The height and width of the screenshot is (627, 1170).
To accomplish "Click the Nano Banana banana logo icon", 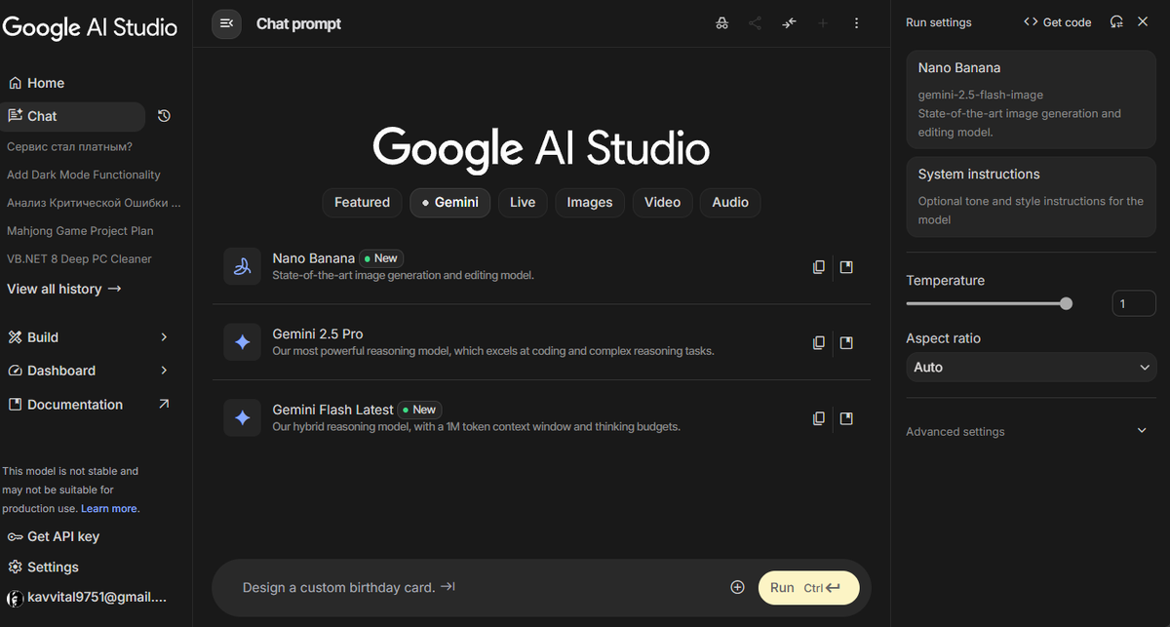I will [242, 266].
